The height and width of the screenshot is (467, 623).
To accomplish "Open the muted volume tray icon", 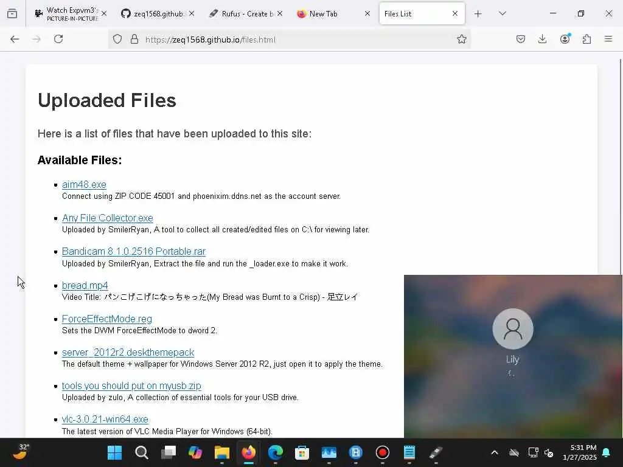I will (549, 452).
